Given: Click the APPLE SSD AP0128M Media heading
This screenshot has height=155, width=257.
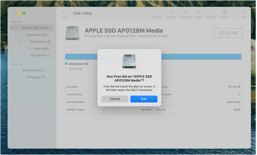Looking at the screenshot, I should (124, 30).
